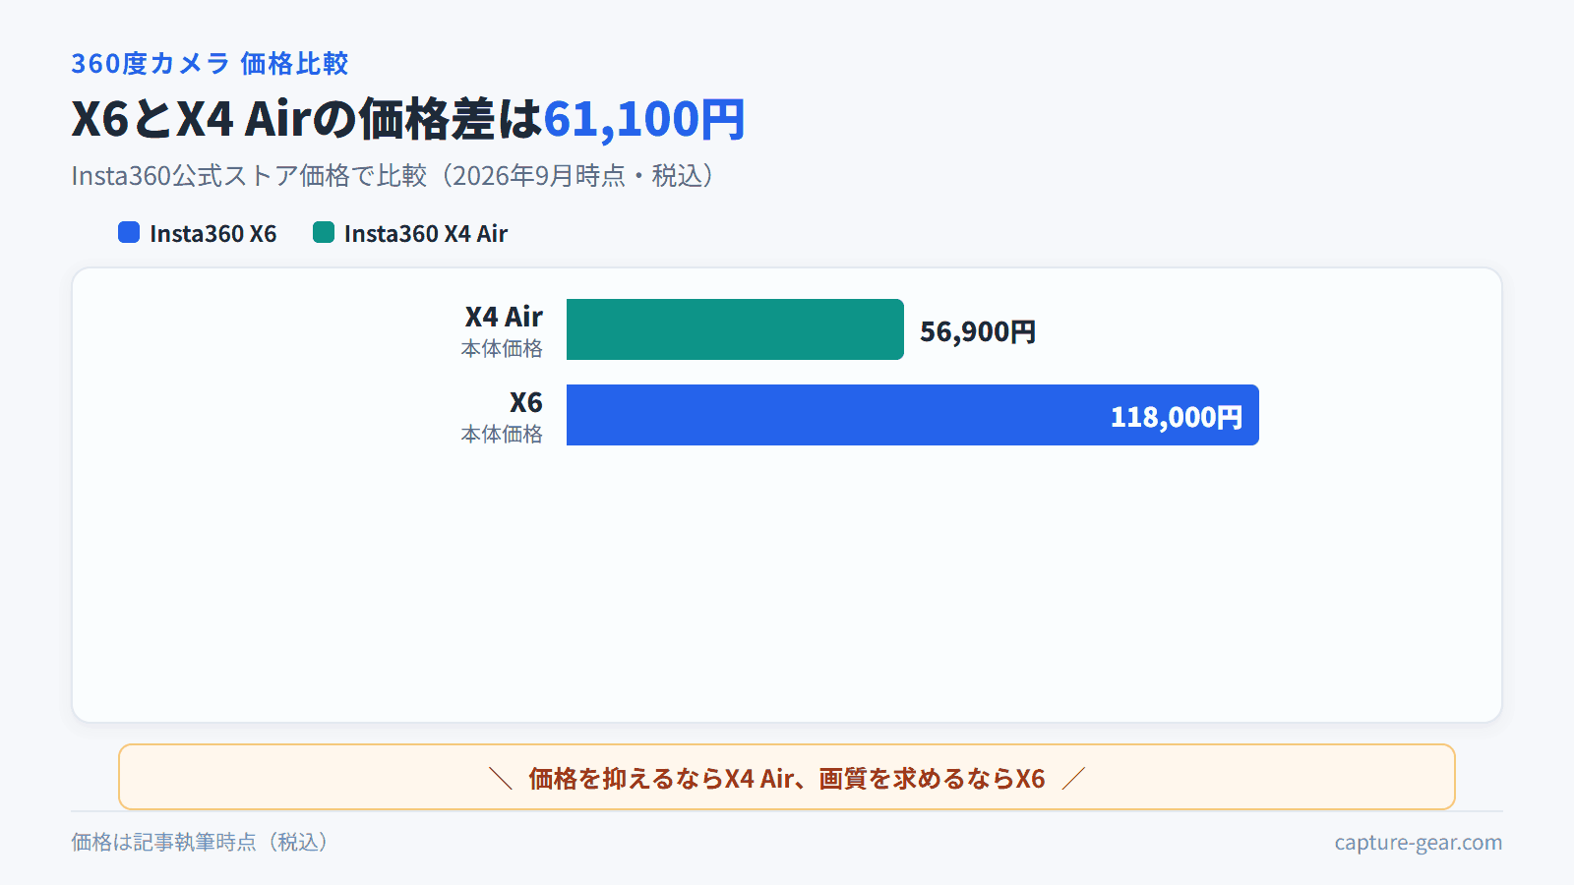Click the orange '価格を抑えるならX4 Air' callout banner
The image size is (1574, 885).
pos(787,777)
